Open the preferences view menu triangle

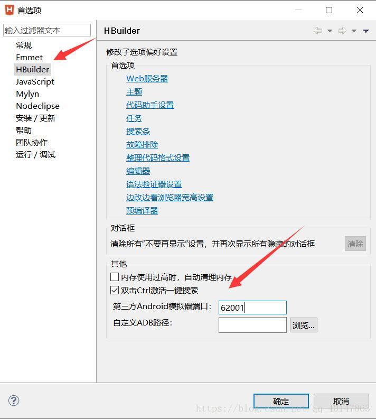click(366, 31)
